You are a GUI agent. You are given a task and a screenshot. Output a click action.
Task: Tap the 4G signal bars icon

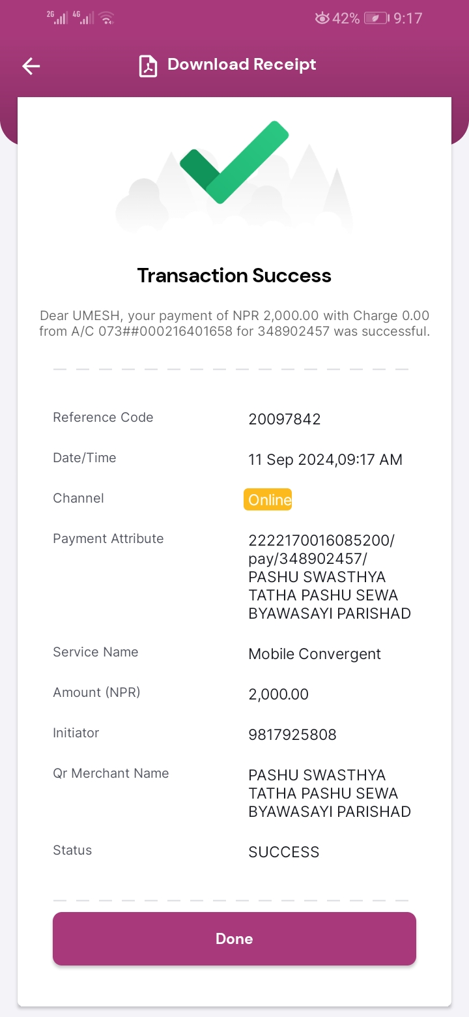point(84,18)
